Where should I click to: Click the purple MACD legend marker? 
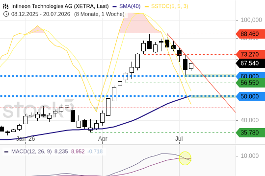(6, 152)
